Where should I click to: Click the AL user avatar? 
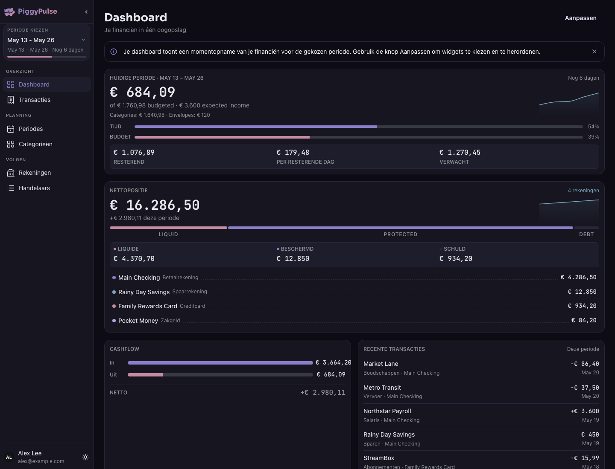(9, 457)
